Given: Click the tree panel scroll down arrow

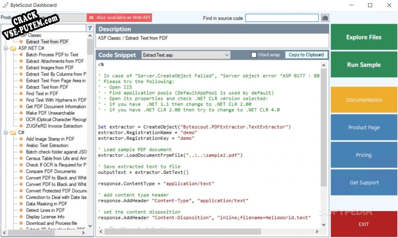Looking at the screenshot, I should point(90,226).
